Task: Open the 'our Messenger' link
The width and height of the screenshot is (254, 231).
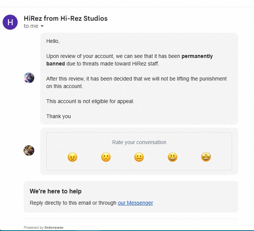Action: [135, 203]
